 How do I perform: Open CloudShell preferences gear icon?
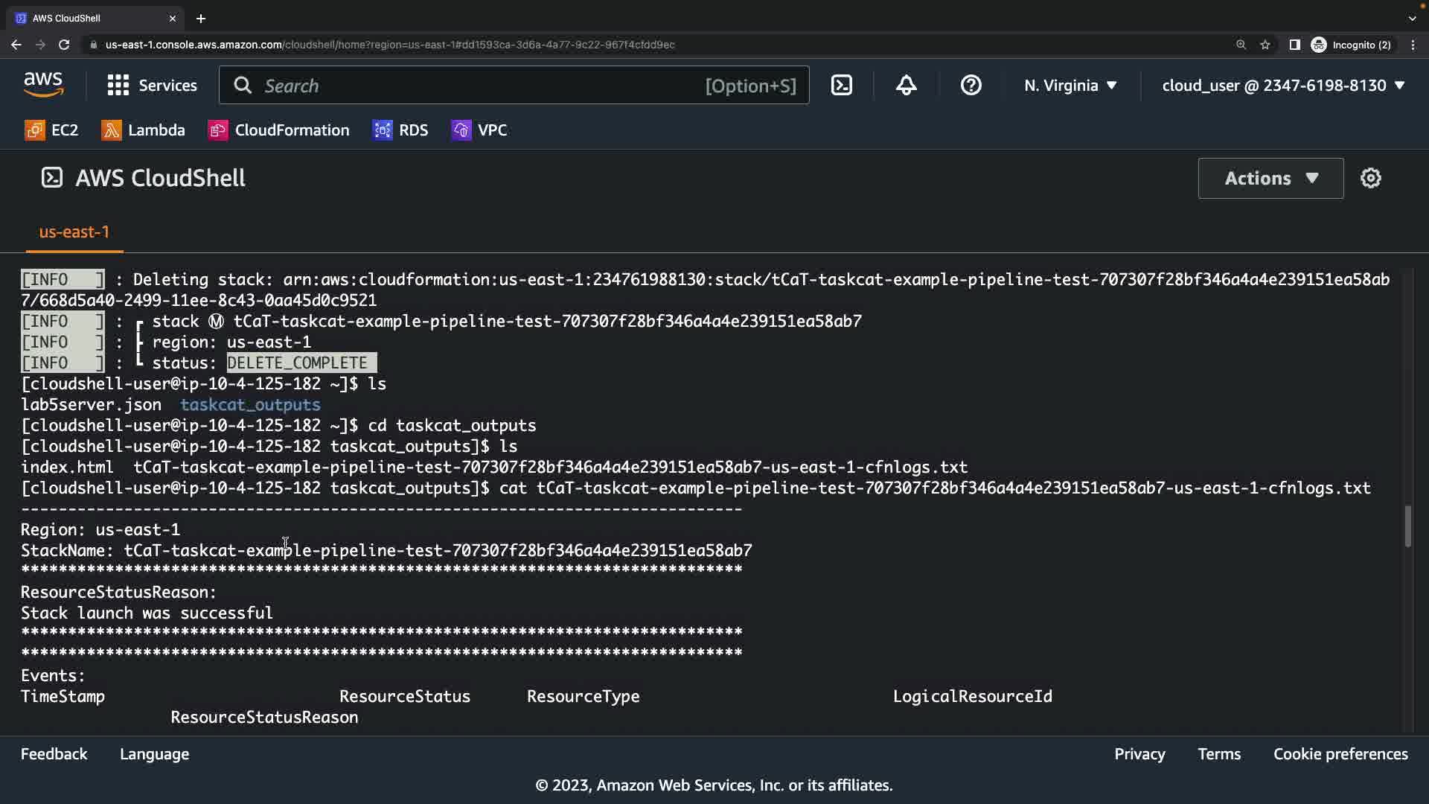(1370, 178)
